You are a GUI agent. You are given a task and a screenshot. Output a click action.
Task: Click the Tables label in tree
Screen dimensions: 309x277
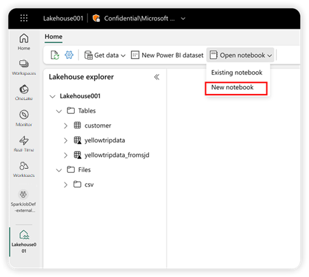(87, 111)
